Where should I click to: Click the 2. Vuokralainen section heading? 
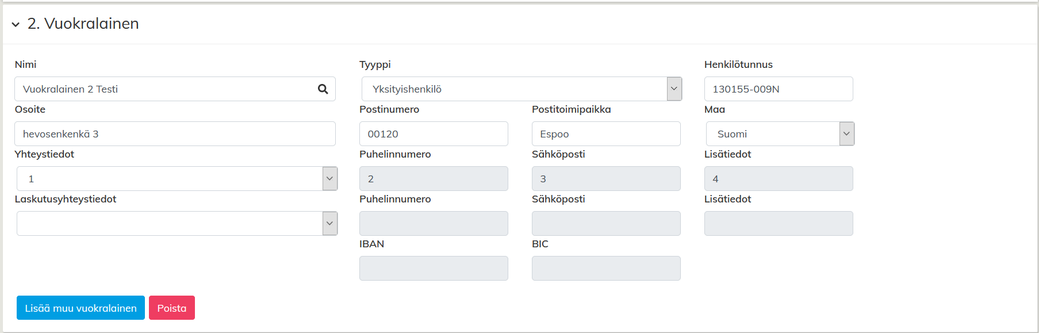(x=83, y=24)
